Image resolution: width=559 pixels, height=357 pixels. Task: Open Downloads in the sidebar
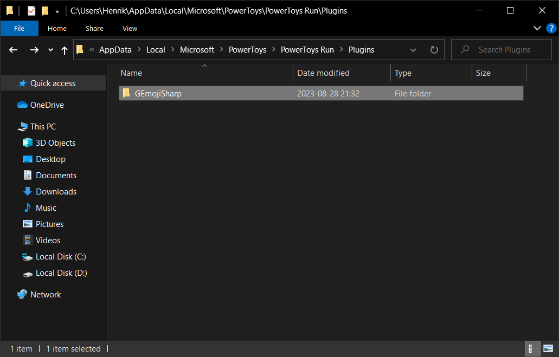point(56,192)
